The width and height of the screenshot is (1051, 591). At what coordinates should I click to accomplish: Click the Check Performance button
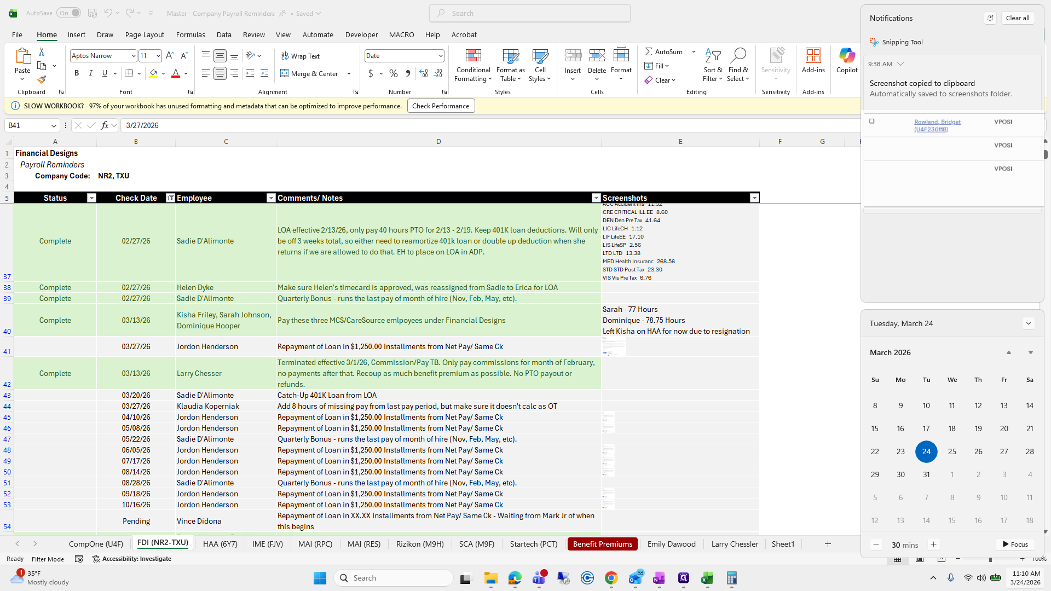pyautogui.click(x=441, y=106)
